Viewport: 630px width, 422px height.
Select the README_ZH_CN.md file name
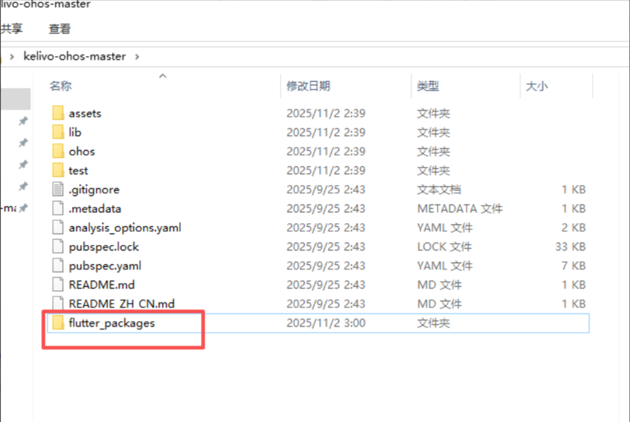pos(122,304)
